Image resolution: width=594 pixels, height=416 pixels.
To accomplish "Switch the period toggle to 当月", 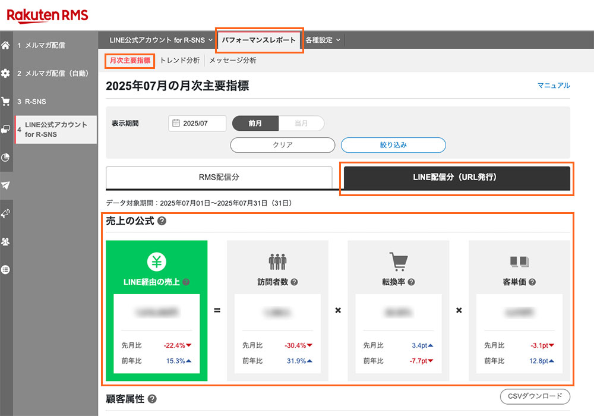I will [301, 123].
